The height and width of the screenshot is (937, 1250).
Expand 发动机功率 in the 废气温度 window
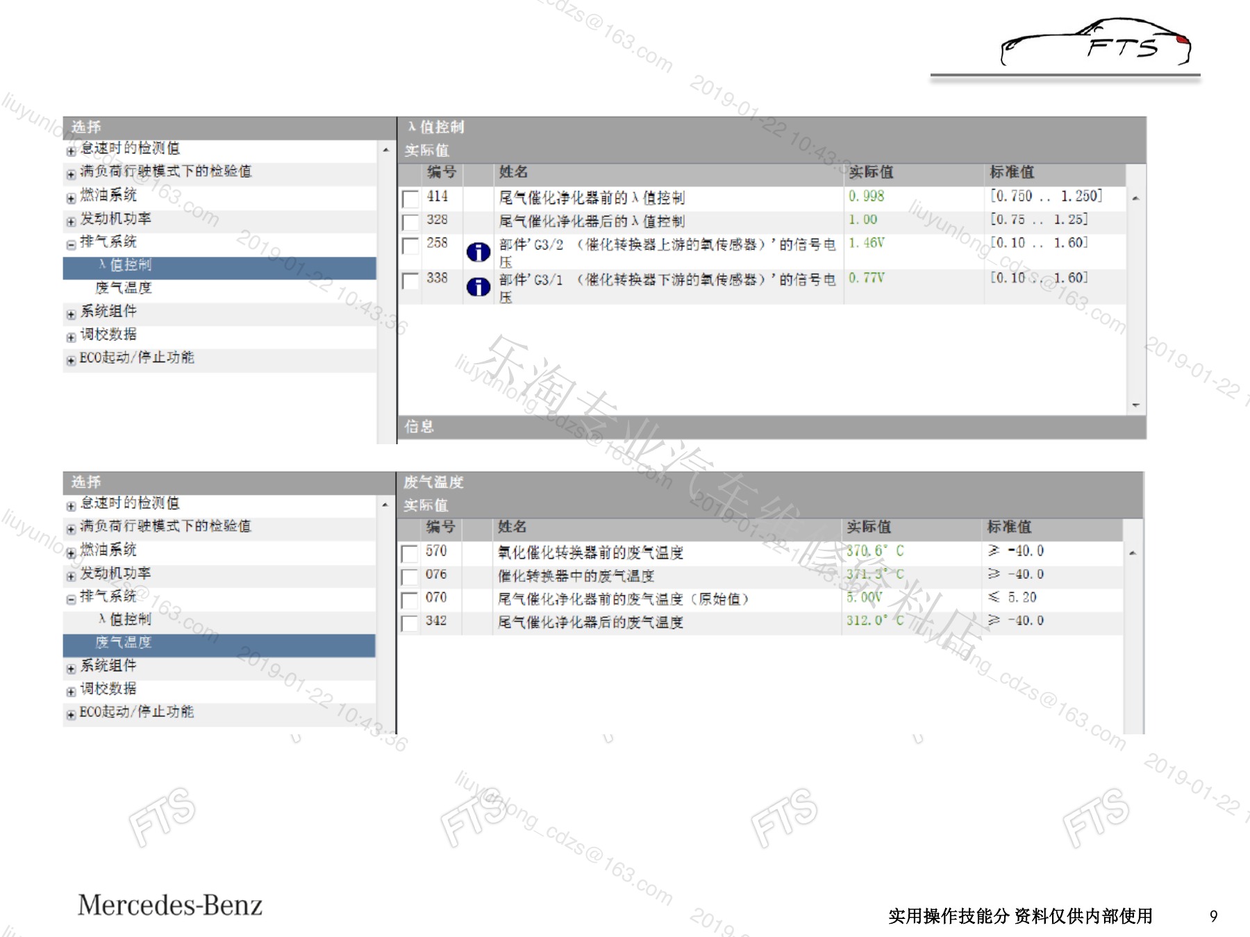click(x=71, y=576)
